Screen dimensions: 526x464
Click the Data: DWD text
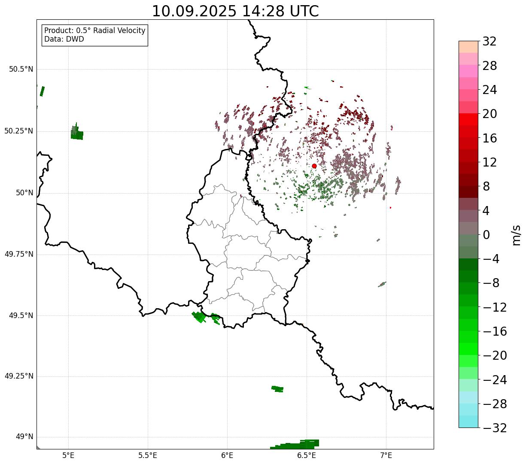point(64,39)
